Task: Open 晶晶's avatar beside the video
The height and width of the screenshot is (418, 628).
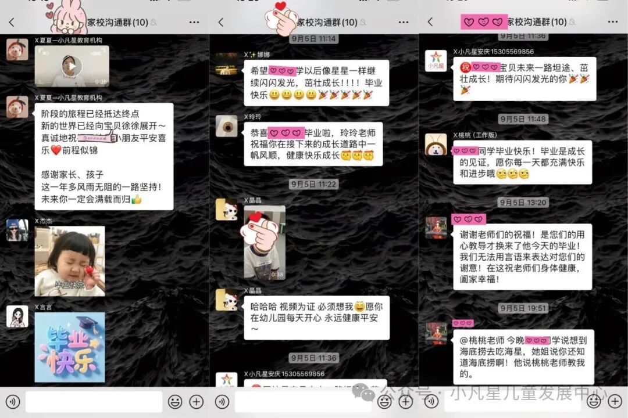Action: click(x=227, y=209)
